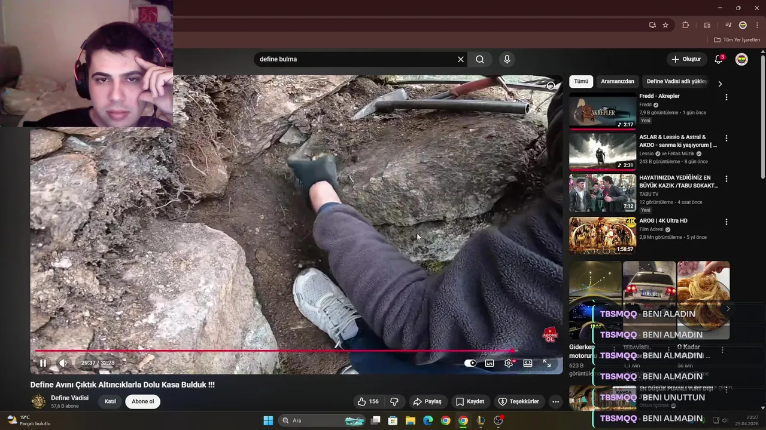Open Define Vadisi channel name link
The image size is (766, 430).
[x=69, y=398]
